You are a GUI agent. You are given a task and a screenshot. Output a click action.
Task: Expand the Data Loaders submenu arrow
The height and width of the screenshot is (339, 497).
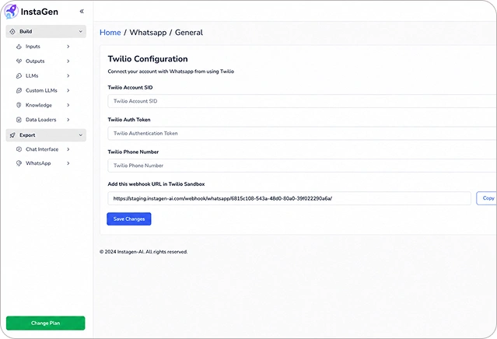coord(68,120)
